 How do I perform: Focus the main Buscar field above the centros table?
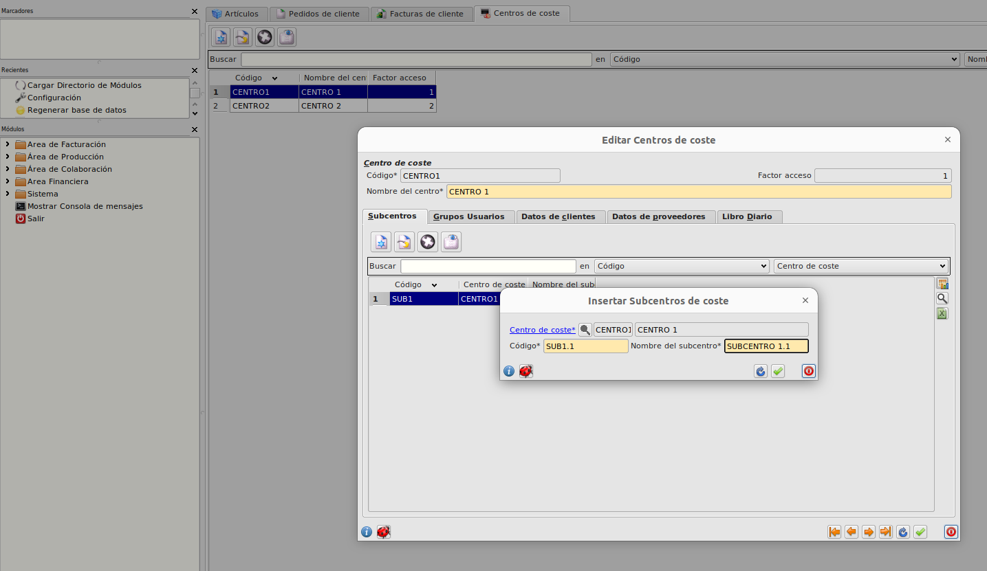416,59
